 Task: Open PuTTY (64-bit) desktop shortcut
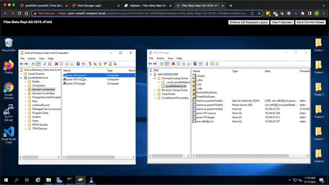[x=9, y=113]
